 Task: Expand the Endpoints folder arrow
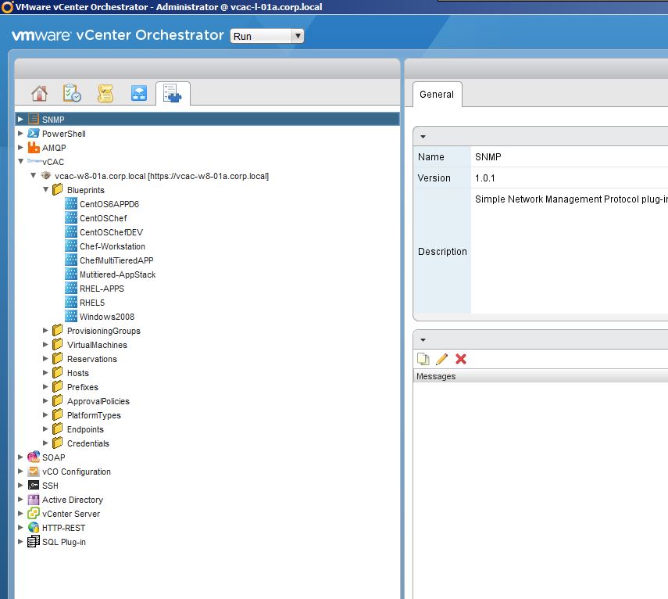coord(45,429)
